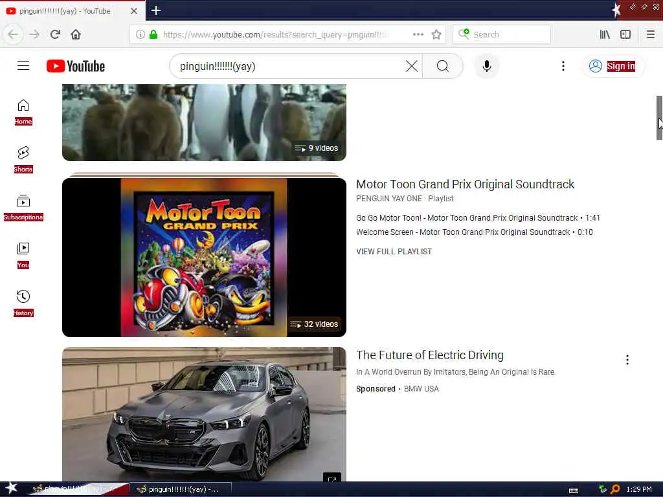Show site information icon
Image resolution: width=663 pixels, height=497 pixels.
pyautogui.click(x=140, y=34)
